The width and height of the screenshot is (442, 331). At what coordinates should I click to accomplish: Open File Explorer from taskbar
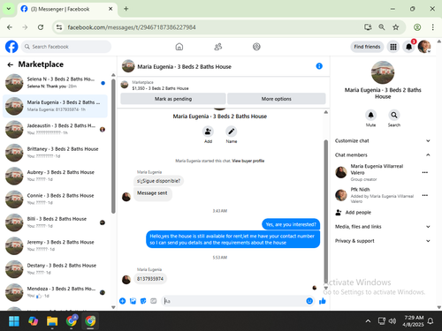[x=52, y=321]
